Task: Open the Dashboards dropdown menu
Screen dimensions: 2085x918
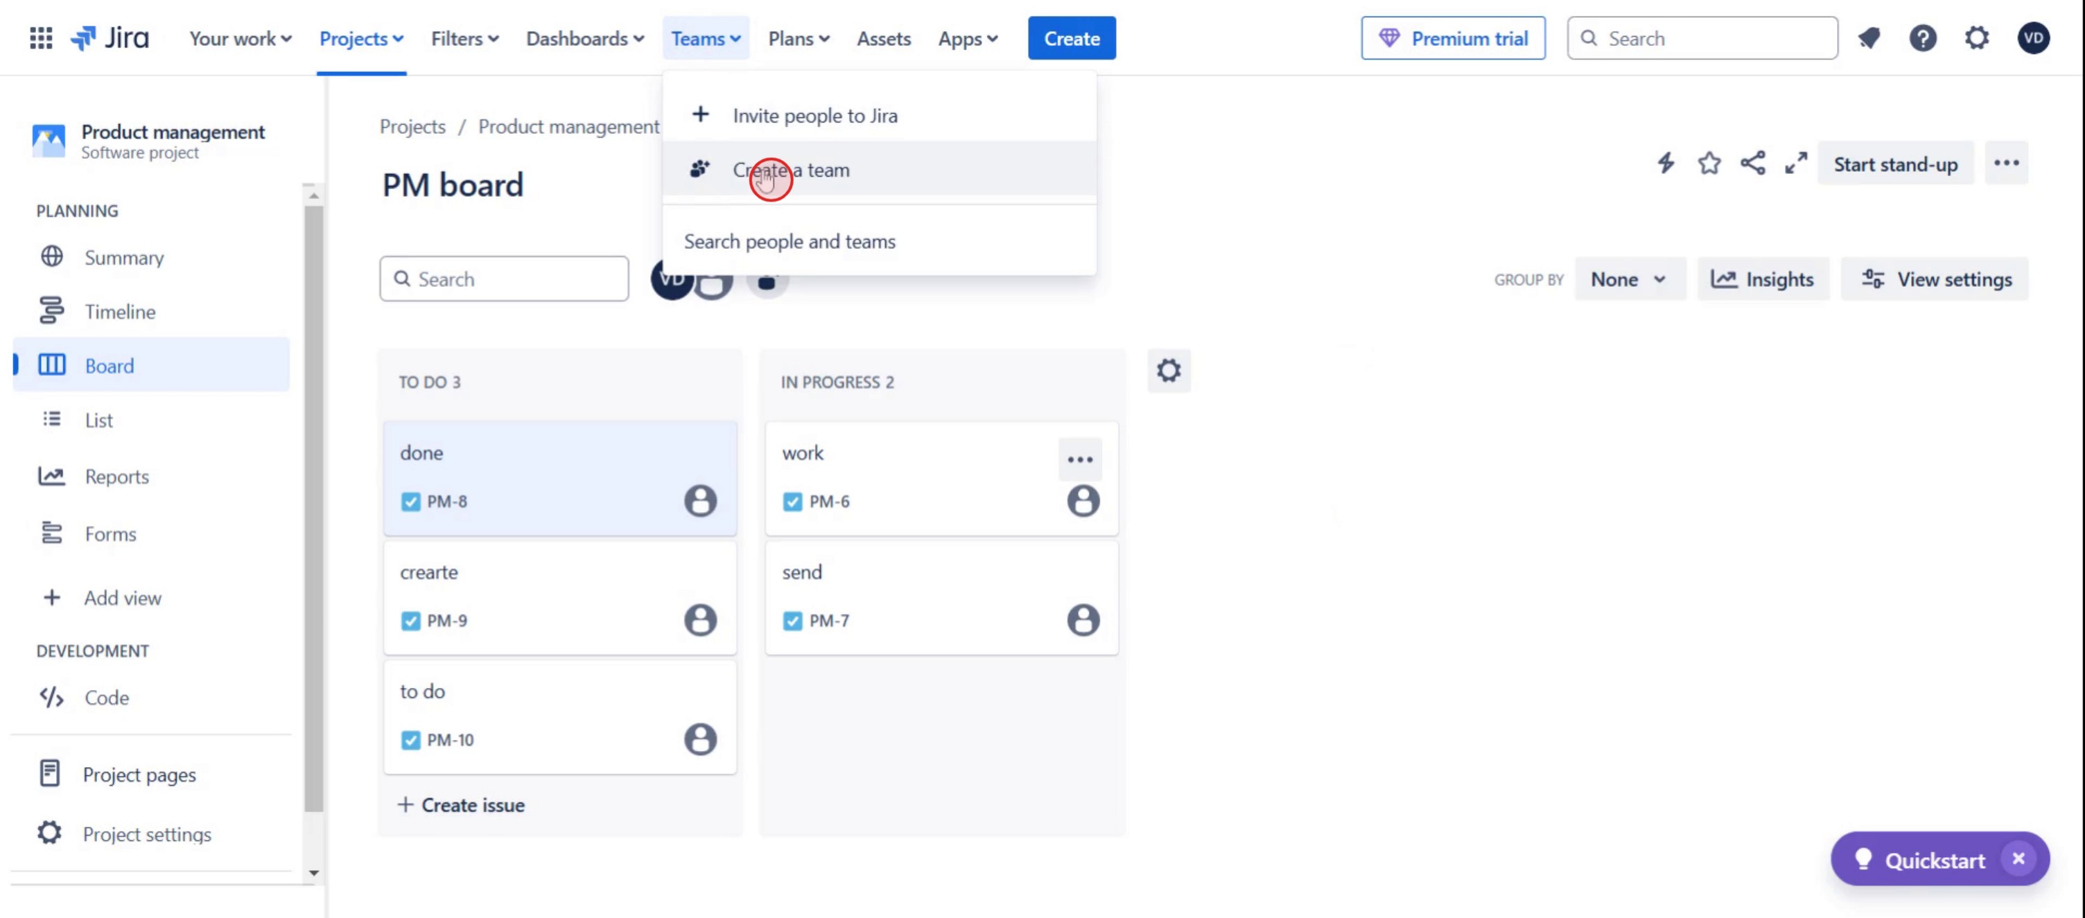Action: 584,38
